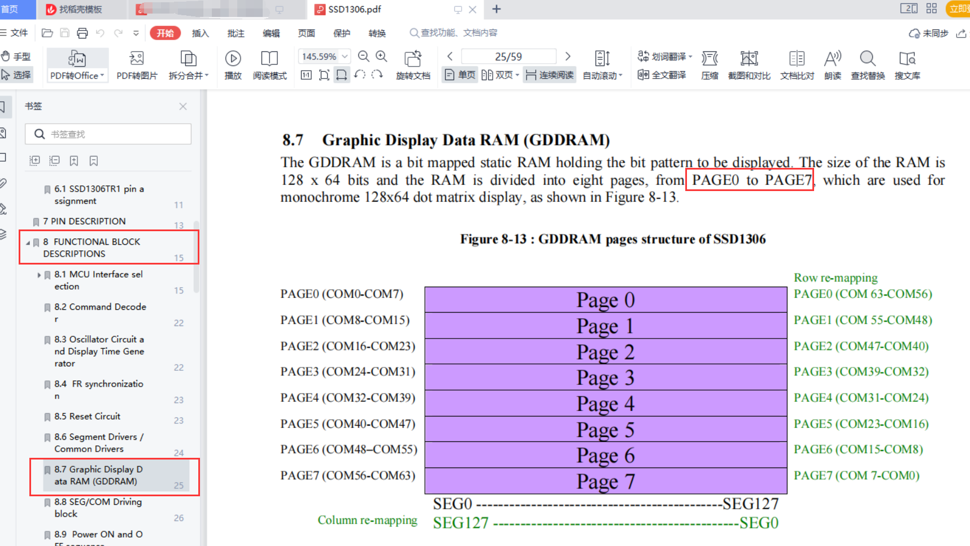Toggle 单页 single page view
Screen dimensions: 970x546
point(460,75)
